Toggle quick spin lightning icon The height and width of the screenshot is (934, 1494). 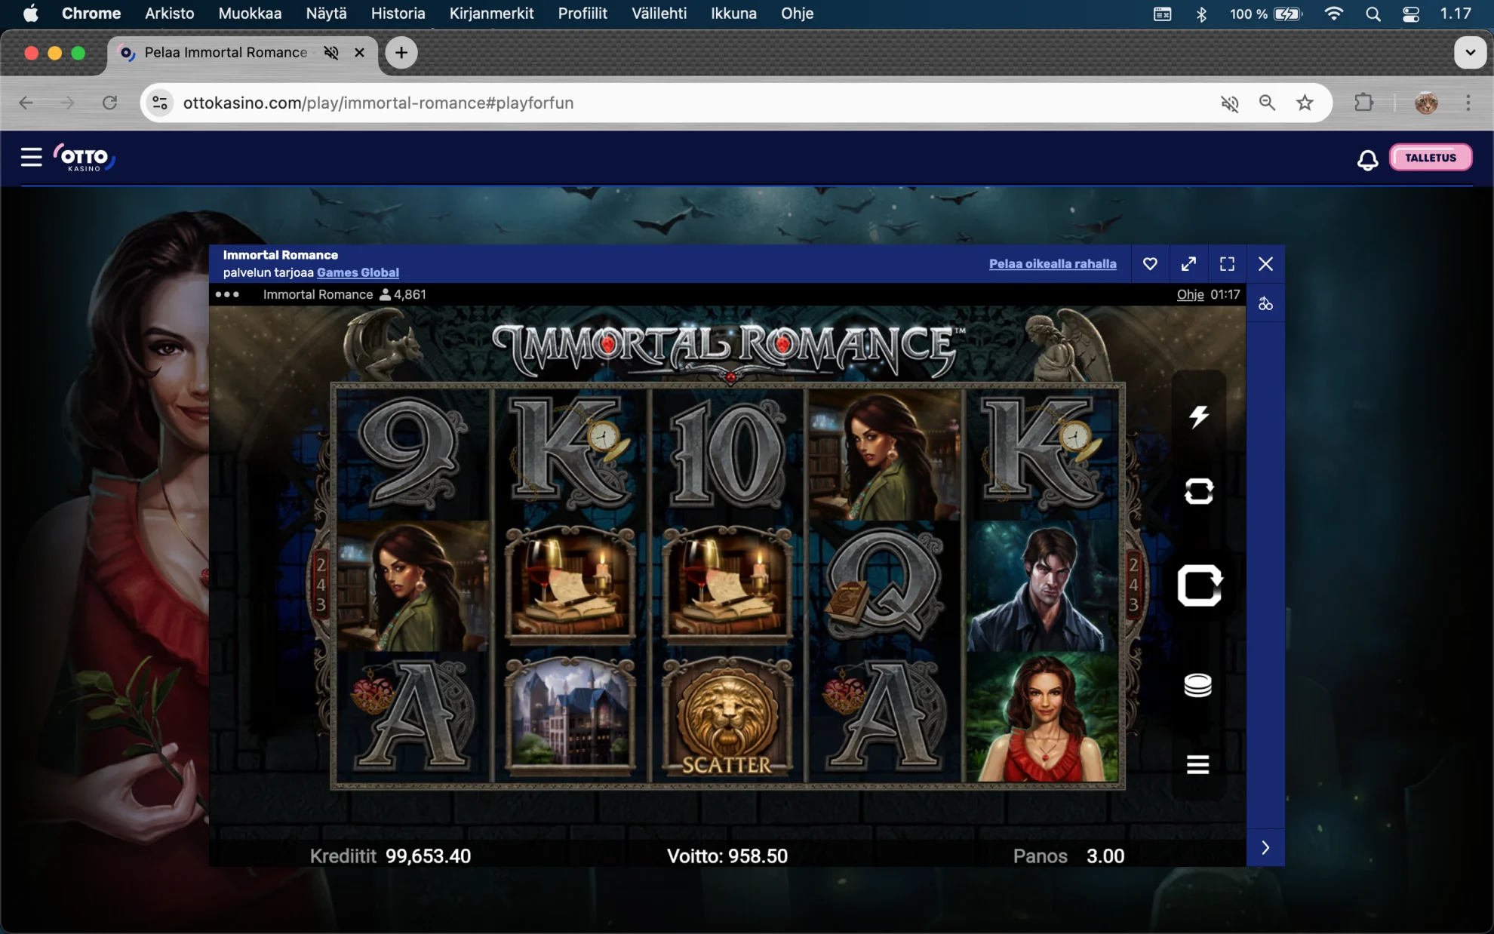click(x=1199, y=416)
